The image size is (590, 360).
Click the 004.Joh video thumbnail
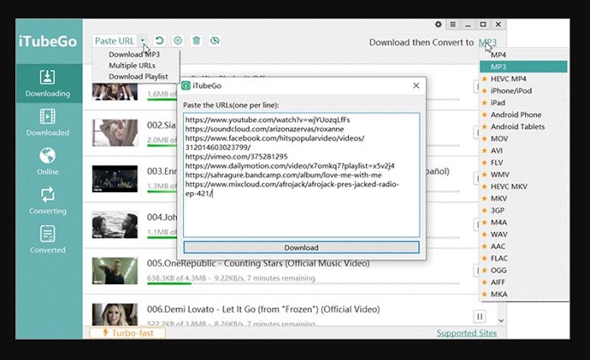click(x=115, y=225)
